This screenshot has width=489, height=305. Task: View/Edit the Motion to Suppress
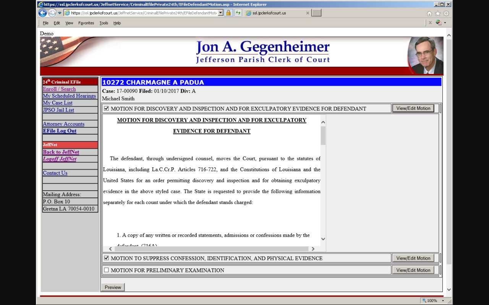click(x=413, y=258)
